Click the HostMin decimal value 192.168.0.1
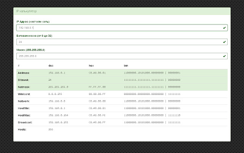 [57, 108]
